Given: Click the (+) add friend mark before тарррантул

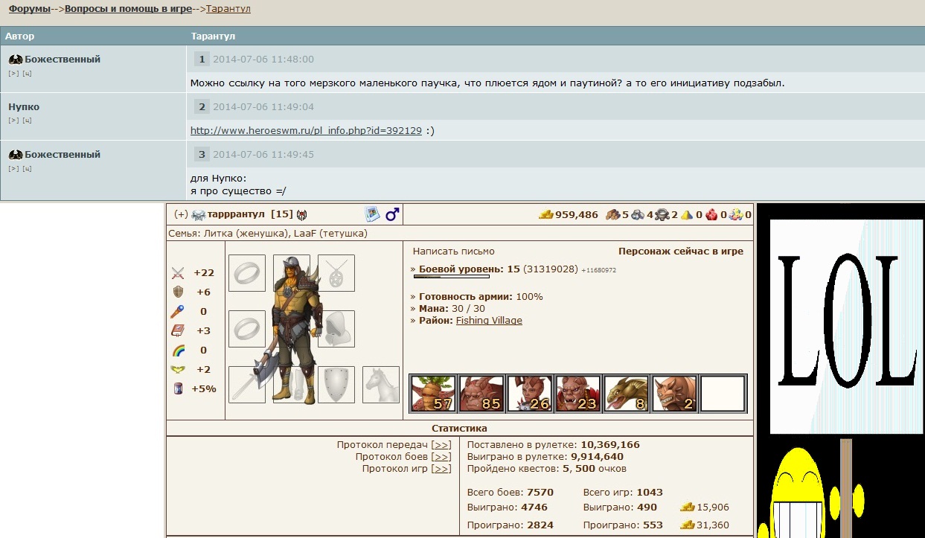Looking at the screenshot, I should coord(181,214).
